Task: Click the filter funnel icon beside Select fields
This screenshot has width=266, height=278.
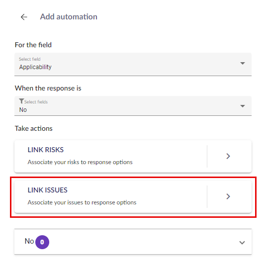Action: click(x=21, y=101)
